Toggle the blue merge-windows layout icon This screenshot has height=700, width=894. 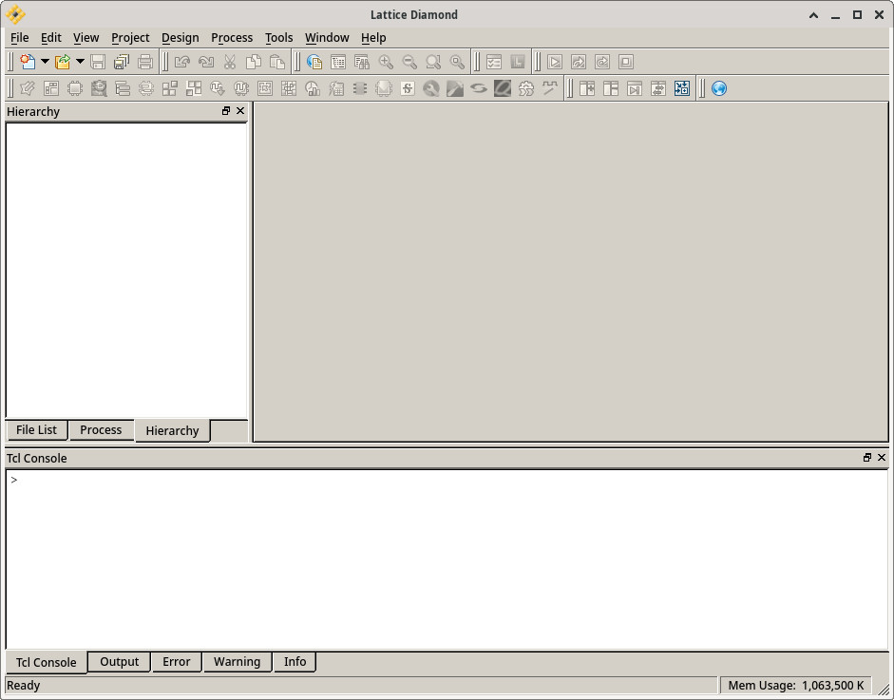[x=682, y=88]
